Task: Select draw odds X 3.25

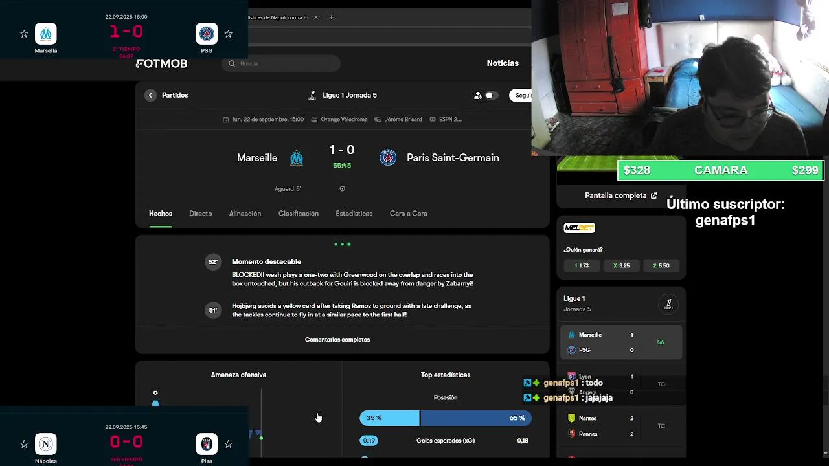Action: (621, 265)
